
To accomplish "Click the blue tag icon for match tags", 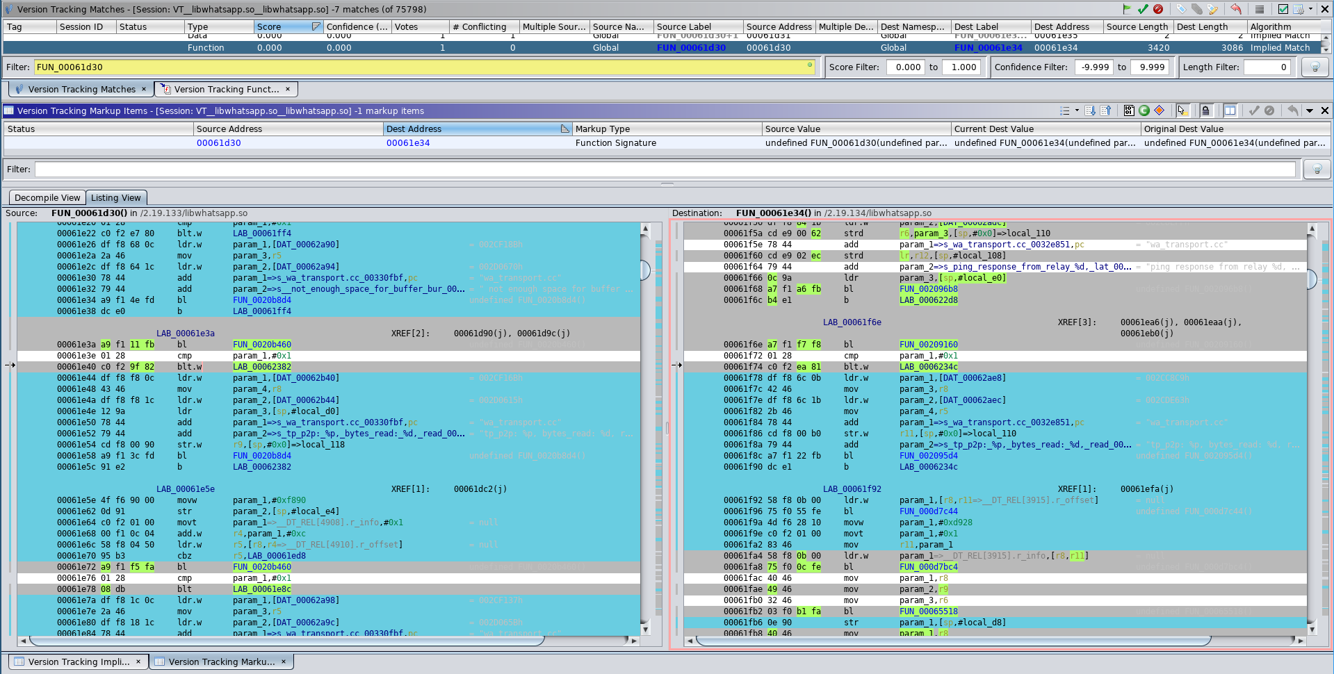I will [1181, 9].
